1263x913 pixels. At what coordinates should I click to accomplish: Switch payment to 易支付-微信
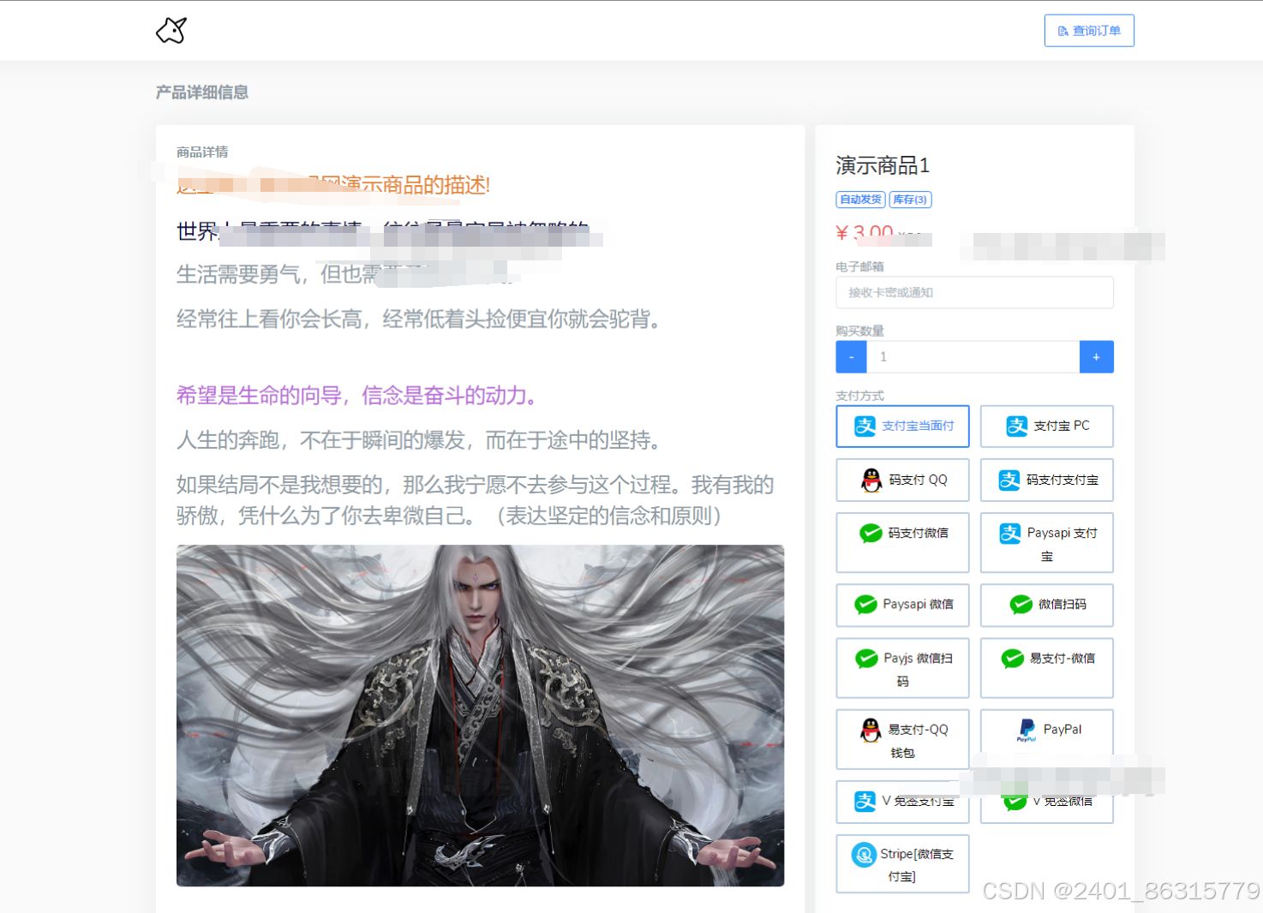click(x=1046, y=668)
